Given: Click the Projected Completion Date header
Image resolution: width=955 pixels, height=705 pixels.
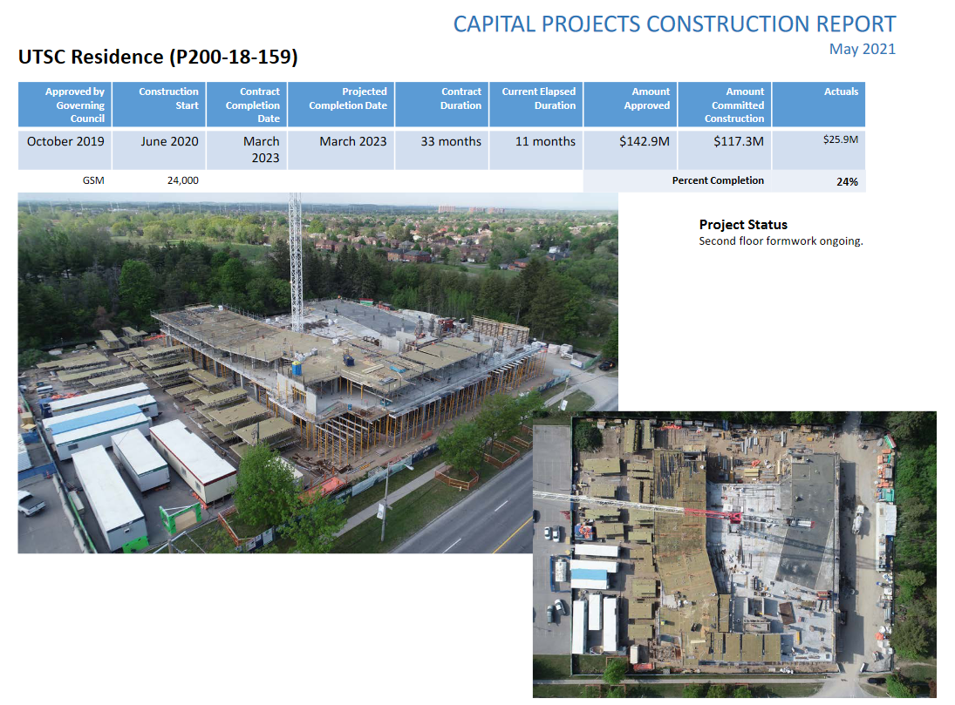Looking at the screenshot, I should [x=341, y=105].
